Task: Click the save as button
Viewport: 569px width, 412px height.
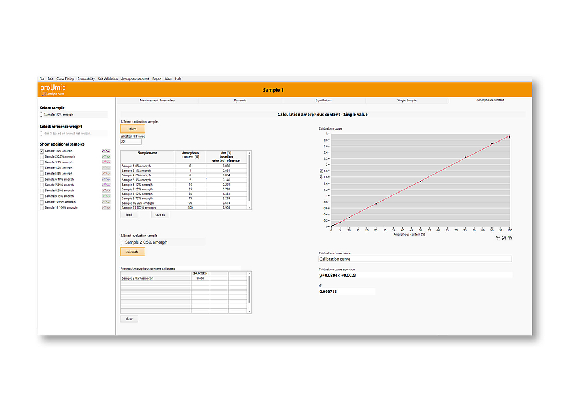Action: tap(159, 214)
